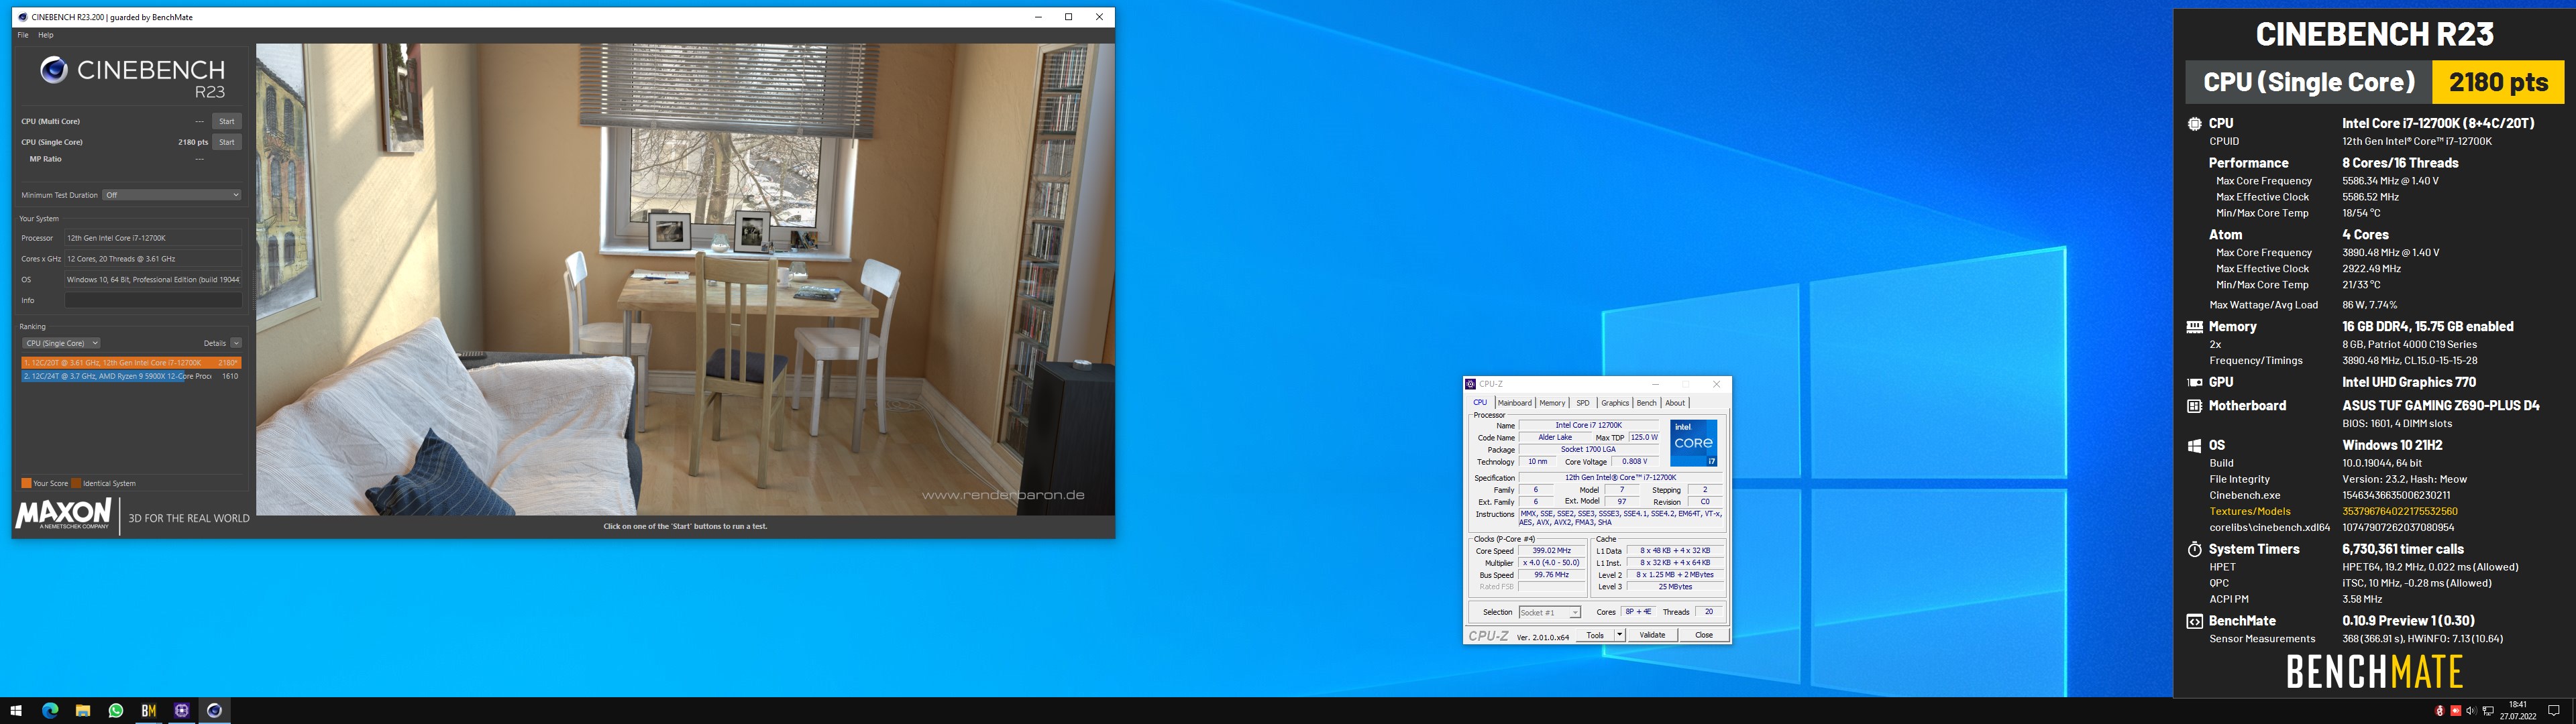Click the Maxon logo in Cinebench
The height and width of the screenshot is (724, 2576).
click(x=65, y=514)
